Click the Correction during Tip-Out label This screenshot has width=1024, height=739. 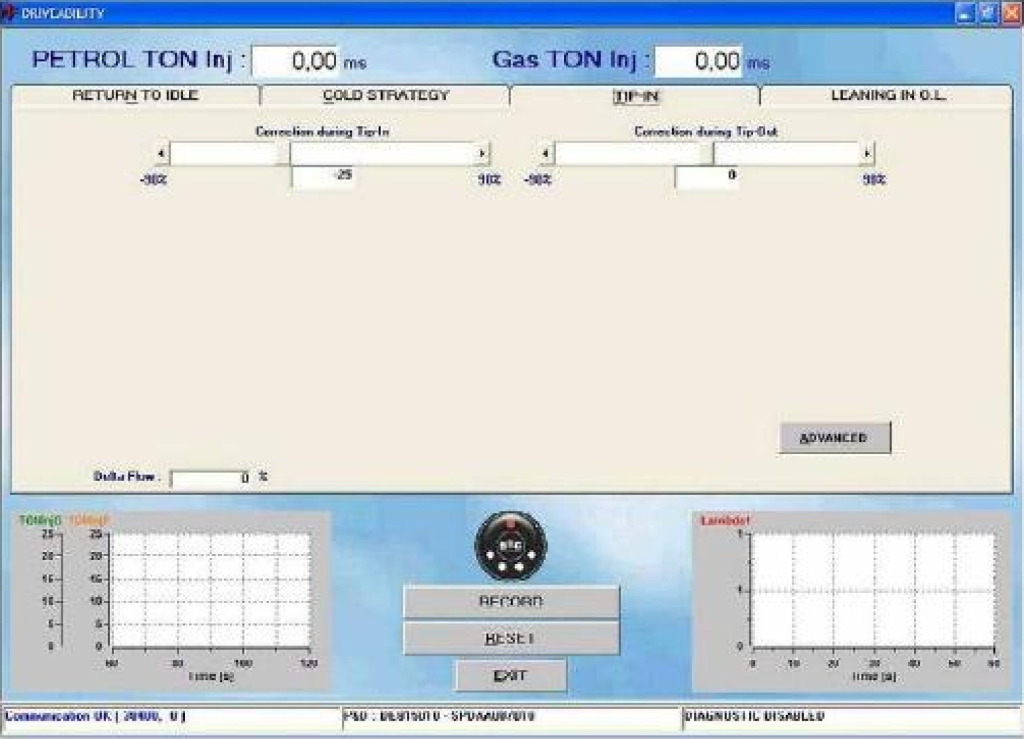[x=706, y=131]
